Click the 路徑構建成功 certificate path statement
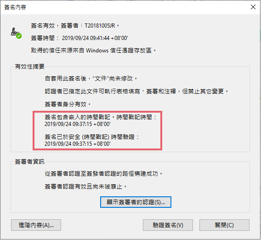Viewport: 261px width, 240px height. 103,174
